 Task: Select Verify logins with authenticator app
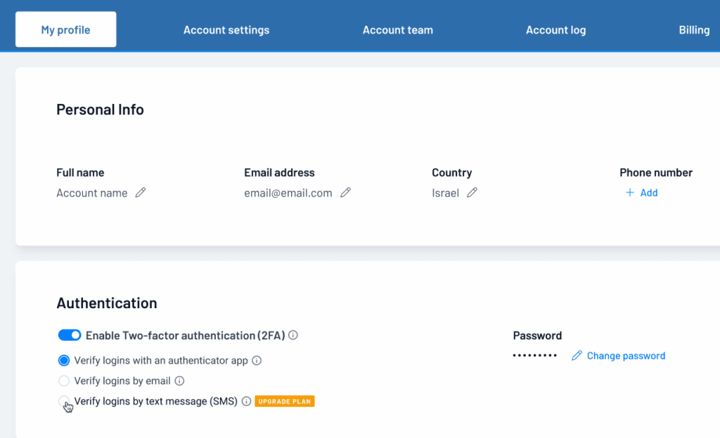[x=64, y=361]
